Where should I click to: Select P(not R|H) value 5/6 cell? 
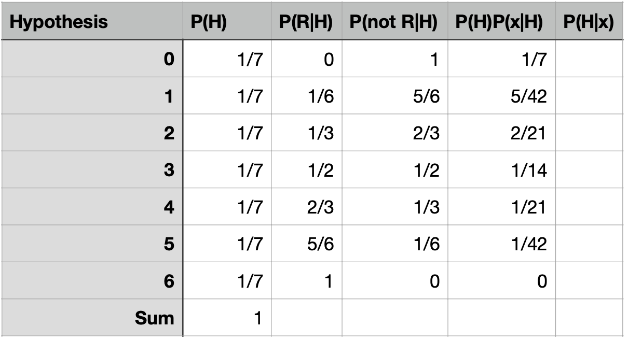pos(394,96)
